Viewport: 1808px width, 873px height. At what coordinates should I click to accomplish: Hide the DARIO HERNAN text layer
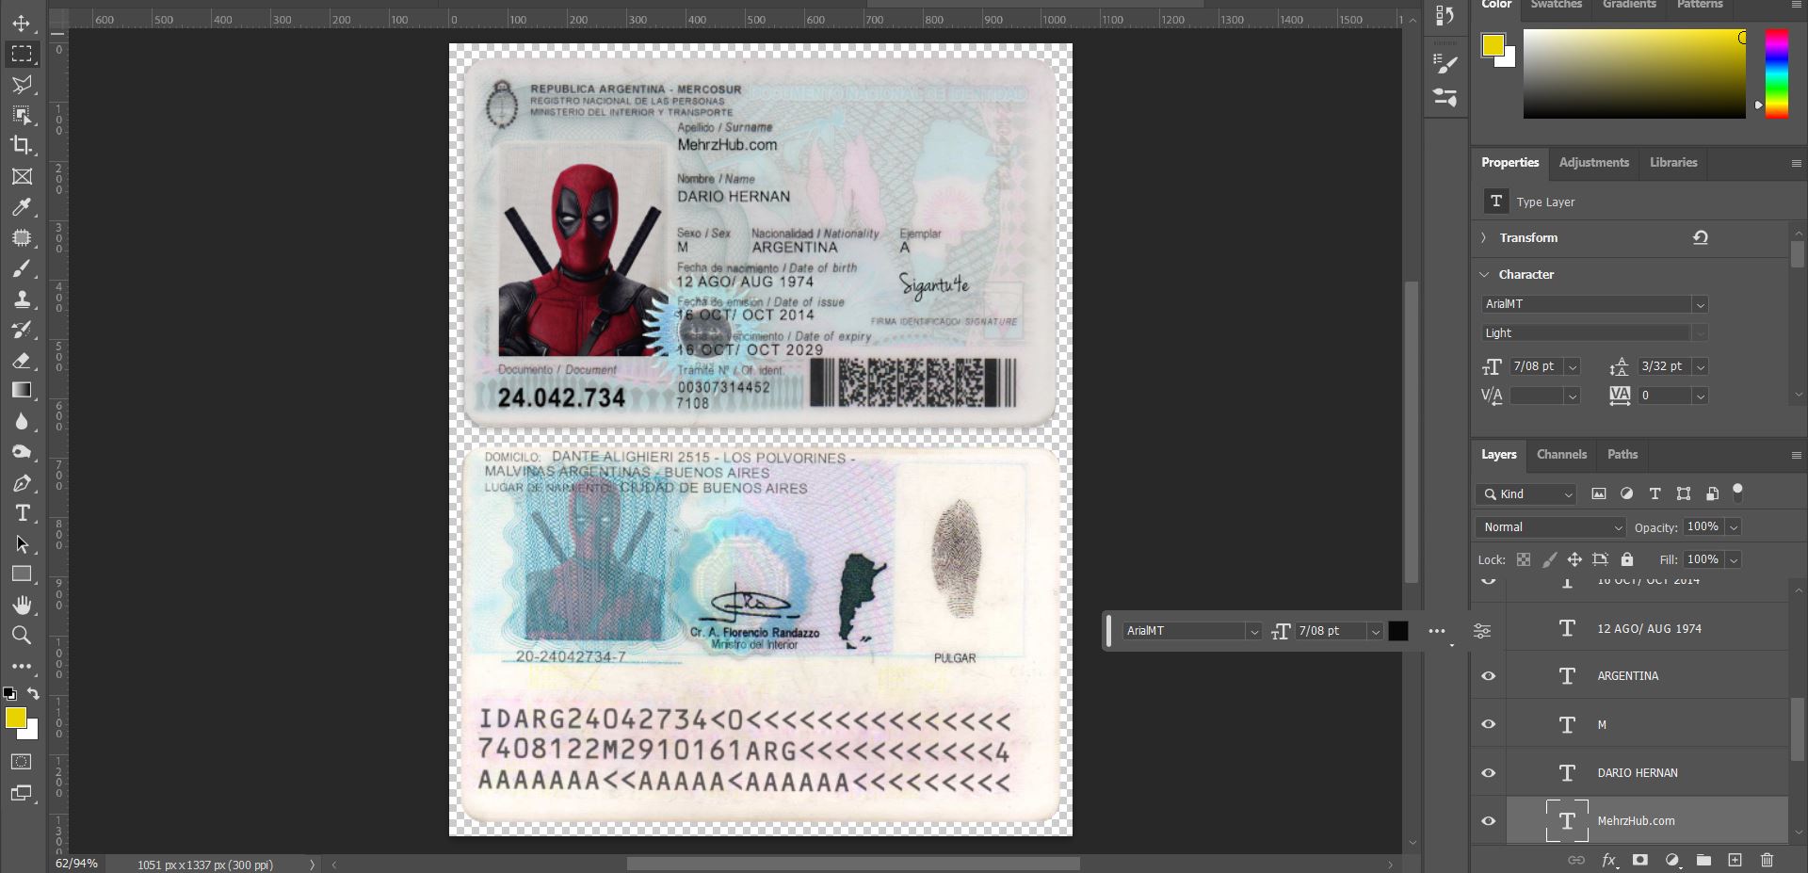(x=1489, y=773)
